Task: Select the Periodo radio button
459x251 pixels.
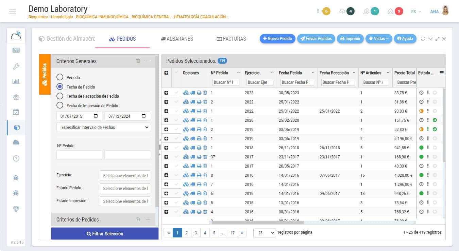Action: [x=60, y=77]
